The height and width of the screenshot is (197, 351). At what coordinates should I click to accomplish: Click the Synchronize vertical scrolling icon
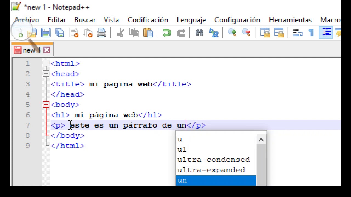[x=265, y=33]
